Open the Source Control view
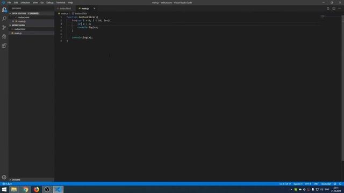Image resolution: width=344 pixels, height=193 pixels. click(x=4, y=27)
